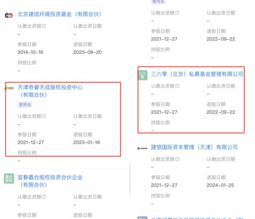Open 三六零（北京）私募基金管理有限公司 link

(197, 74)
